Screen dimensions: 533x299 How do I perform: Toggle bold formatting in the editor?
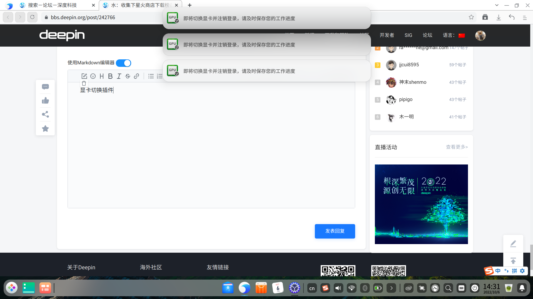coord(110,76)
